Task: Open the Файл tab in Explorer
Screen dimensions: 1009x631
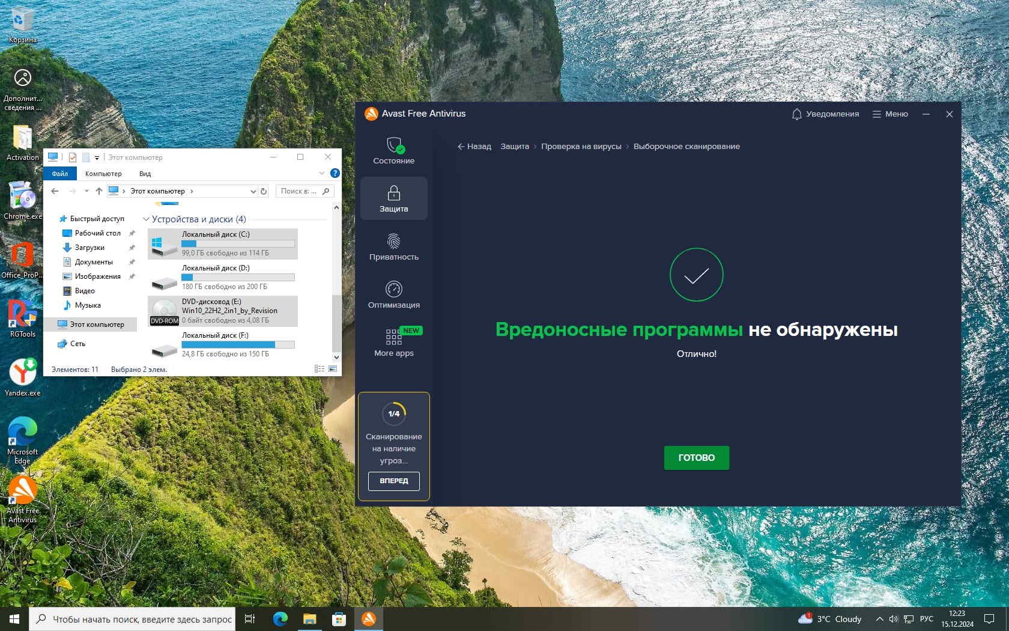Action: point(59,174)
